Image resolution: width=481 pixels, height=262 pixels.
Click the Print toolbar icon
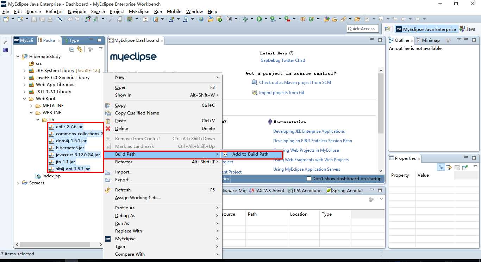(50, 19)
